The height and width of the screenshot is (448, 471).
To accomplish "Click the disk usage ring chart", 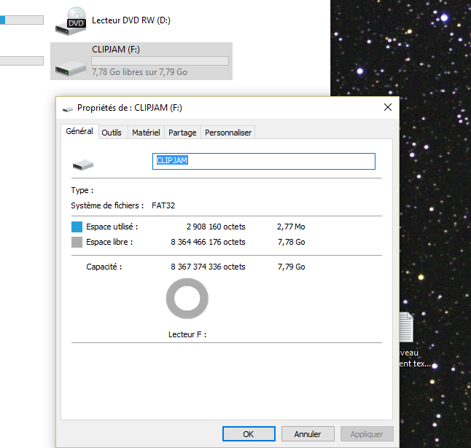I will [187, 299].
